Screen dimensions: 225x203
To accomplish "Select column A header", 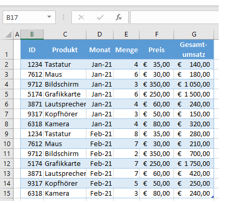I will (x=17, y=34).
